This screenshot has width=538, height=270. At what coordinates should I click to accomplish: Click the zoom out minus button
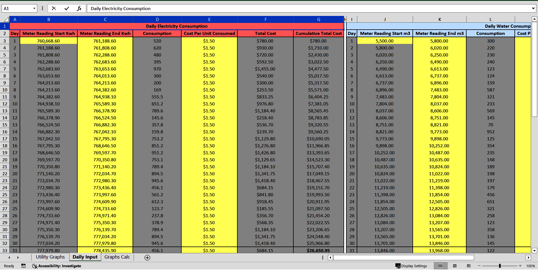coord(479,266)
